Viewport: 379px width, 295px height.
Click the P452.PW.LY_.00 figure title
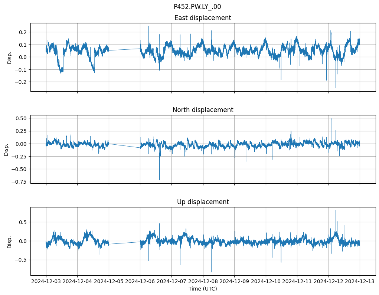coord(197,7)
